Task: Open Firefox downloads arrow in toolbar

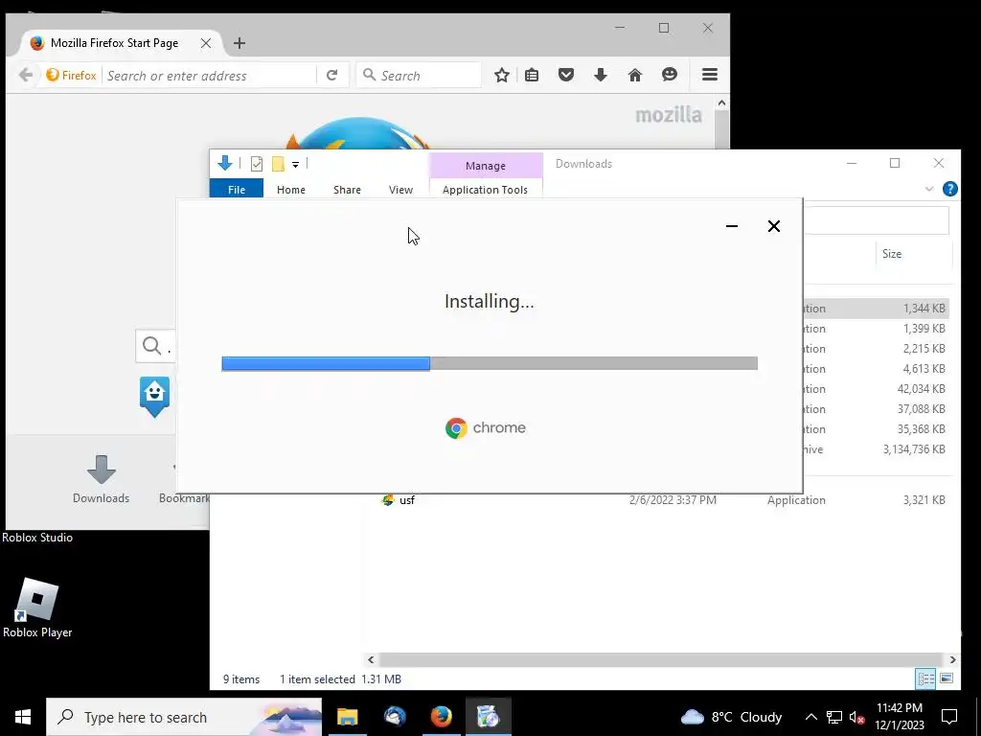Action: 601,76
